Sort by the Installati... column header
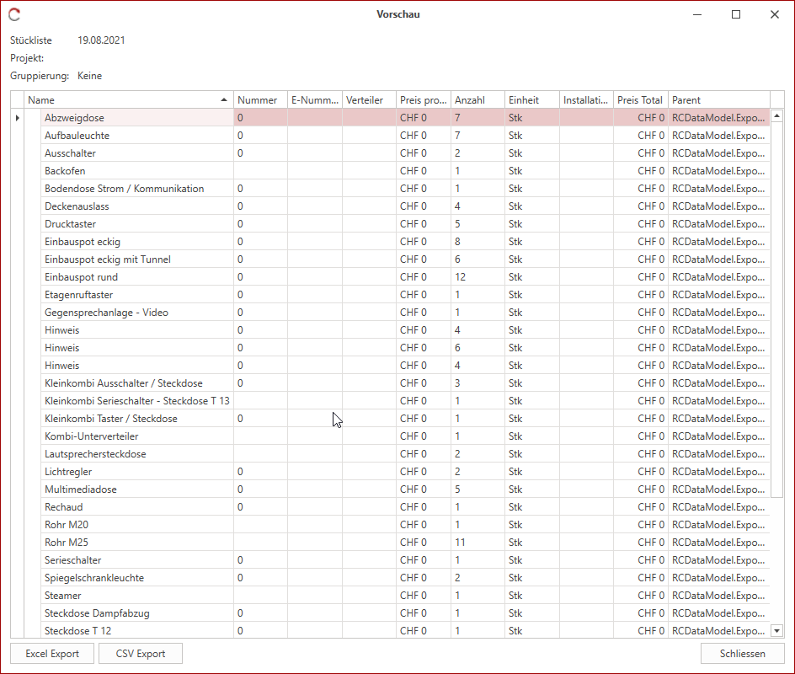This screenshot has width=795, height=674. coord(586,100)
